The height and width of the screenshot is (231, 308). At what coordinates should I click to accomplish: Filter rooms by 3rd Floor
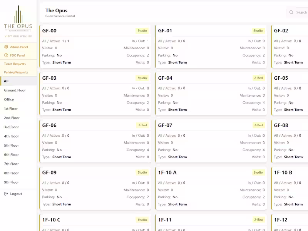pos(18,127)
